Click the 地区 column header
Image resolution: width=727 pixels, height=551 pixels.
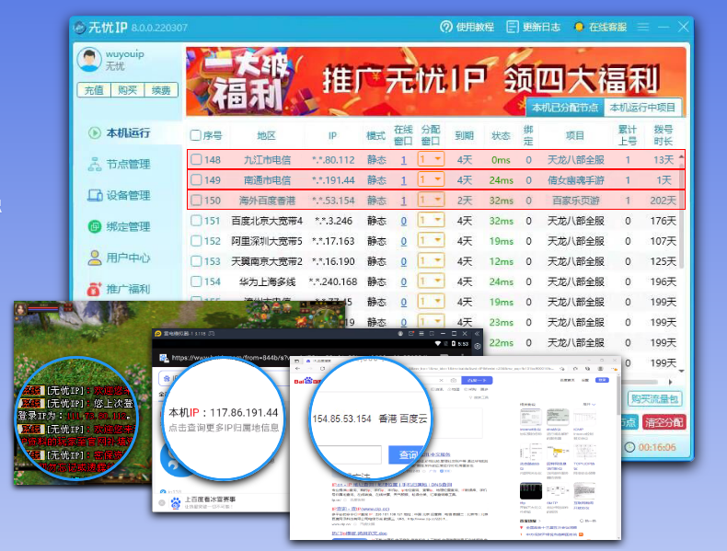(267, 136)
